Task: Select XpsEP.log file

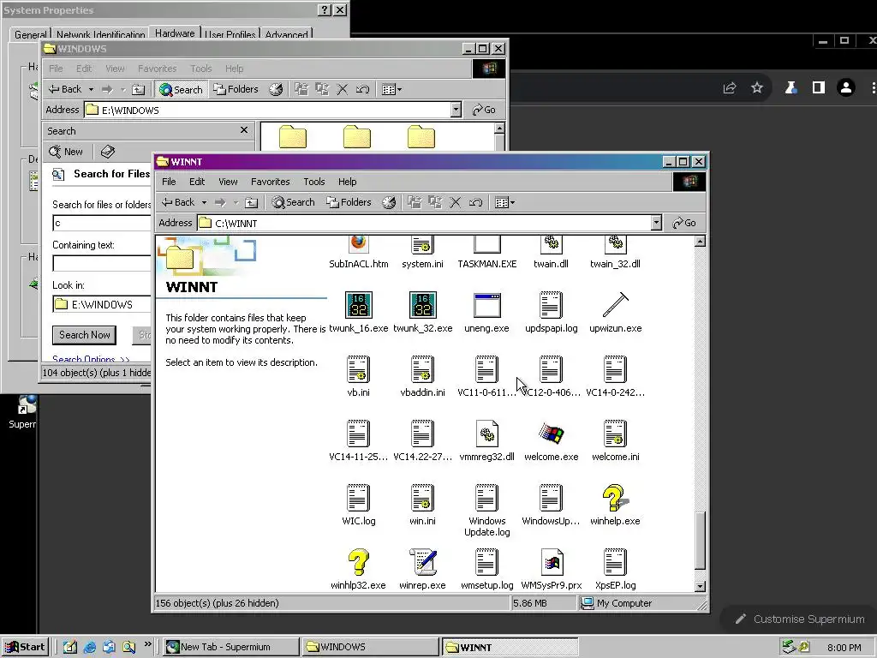Action: 615,569
